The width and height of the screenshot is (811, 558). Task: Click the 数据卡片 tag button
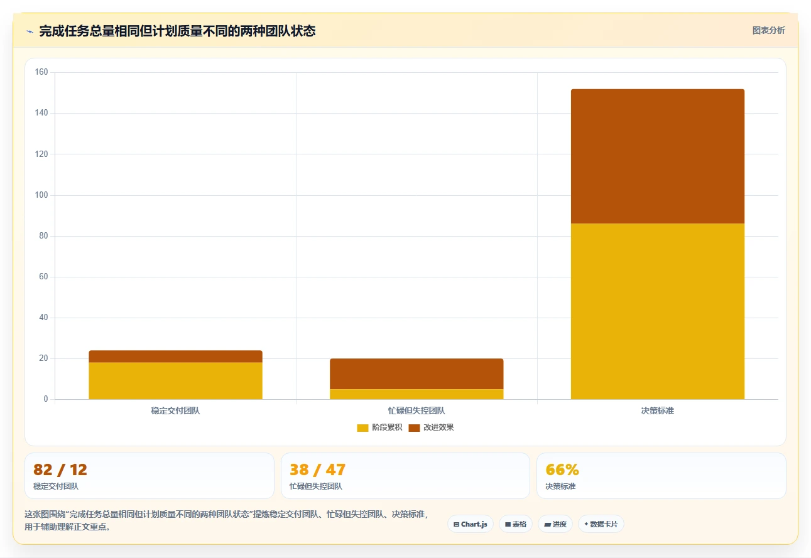(601, 524)
